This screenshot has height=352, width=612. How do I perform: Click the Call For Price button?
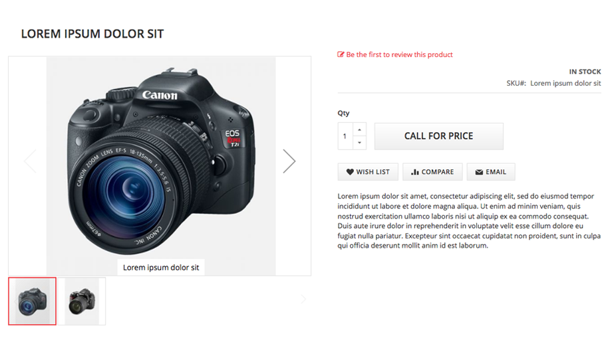[438, 136]
